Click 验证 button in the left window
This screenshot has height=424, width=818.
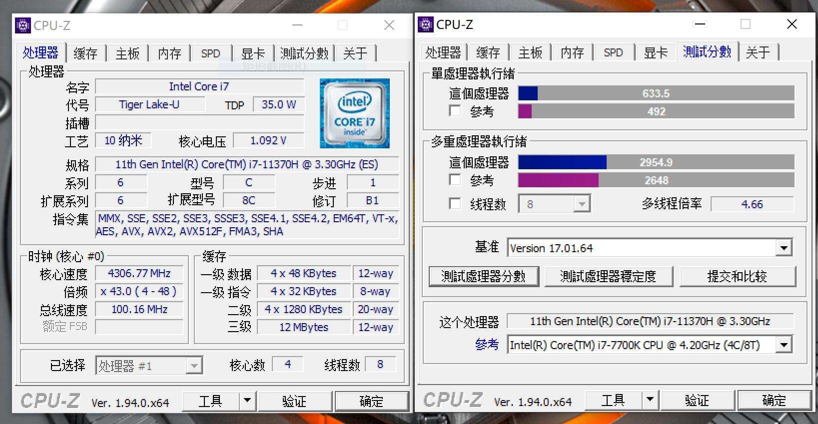[x=294, y=401]
